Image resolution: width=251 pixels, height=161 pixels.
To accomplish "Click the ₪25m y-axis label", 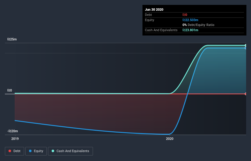I will 12,39.
